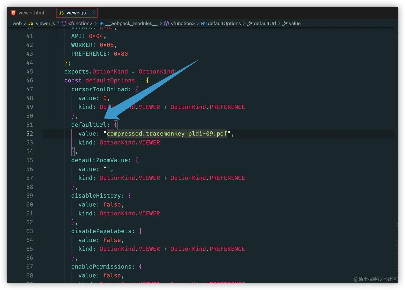Click the HTML5 icon on viewer.html tab
The height and width of the screenshot is (290, 405).
pyautogui.click(x=13, y=13)
